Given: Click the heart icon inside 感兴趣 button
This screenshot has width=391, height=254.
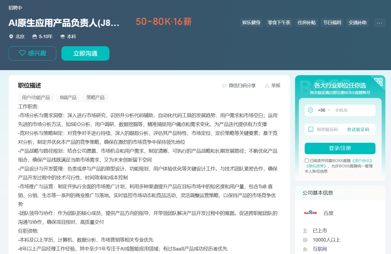Looking at the screenshot, I should tap(23, 53).
